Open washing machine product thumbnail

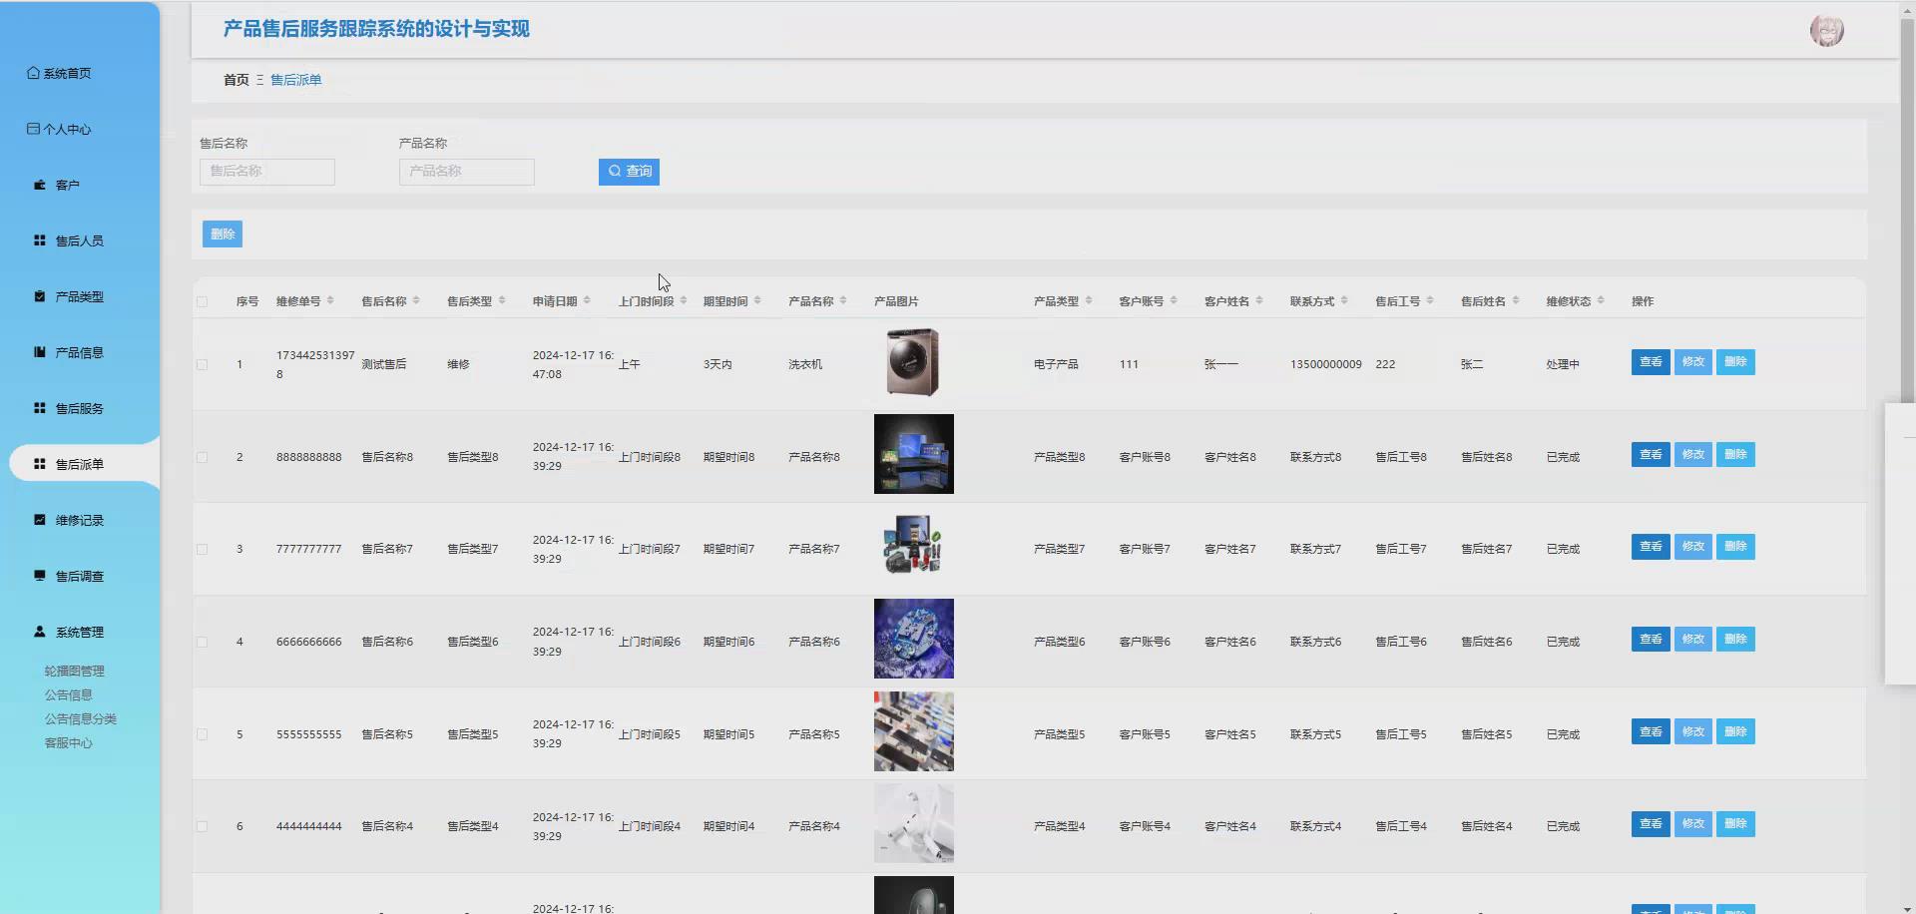click(913, 362)
